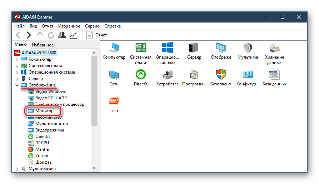Click the Refresh toolbar icon
Image resolution: width=319 pixels, height=184 pixels.
click(x=51, y=35)
